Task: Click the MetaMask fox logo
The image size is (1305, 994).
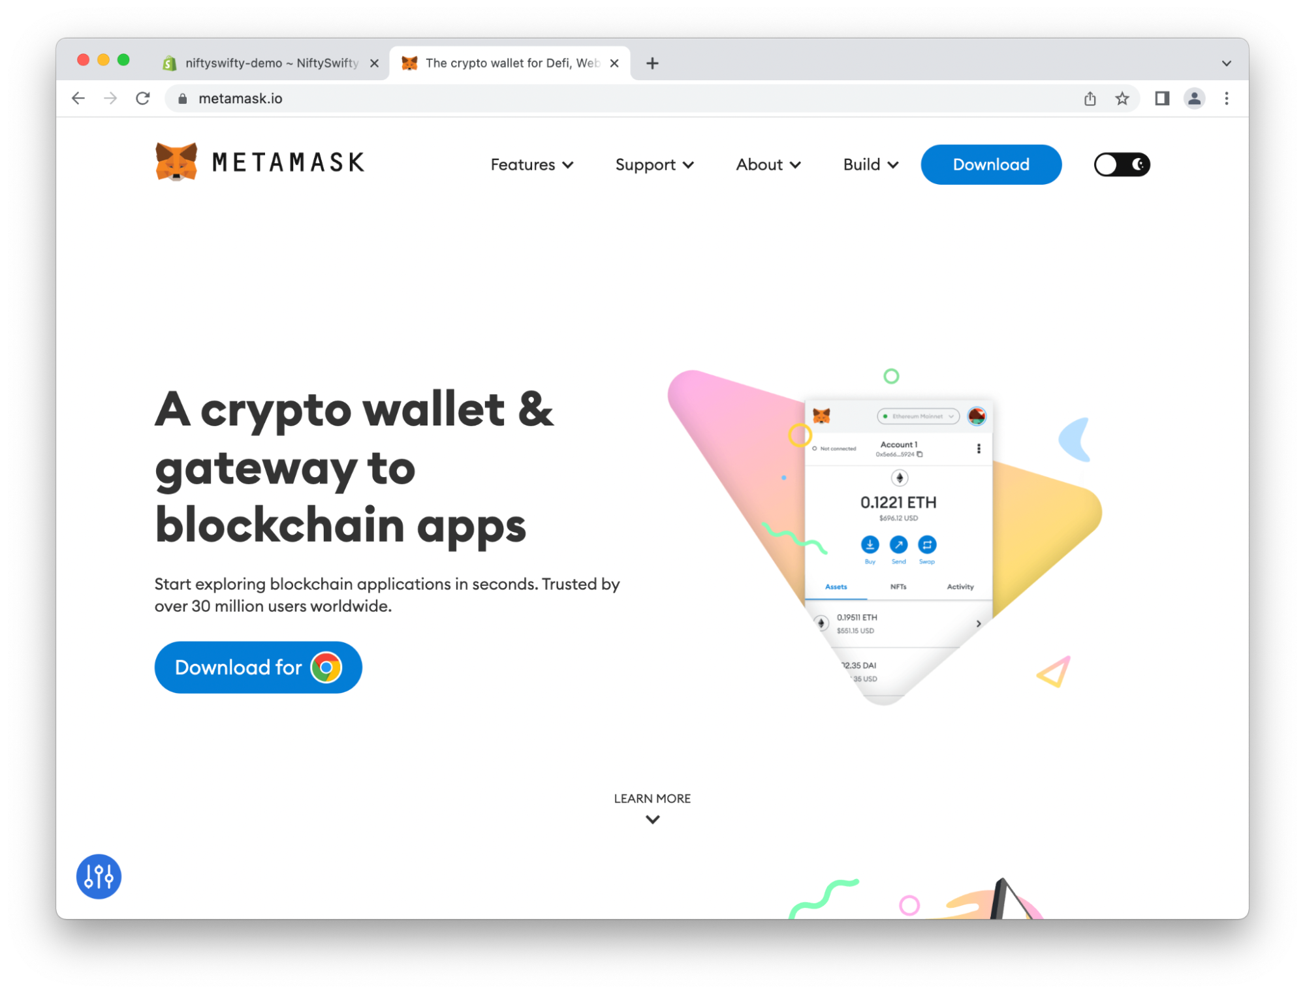Action: (x=176, y=162)
